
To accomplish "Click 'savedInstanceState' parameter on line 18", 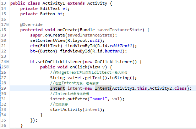I will click(x=120, y=30).
